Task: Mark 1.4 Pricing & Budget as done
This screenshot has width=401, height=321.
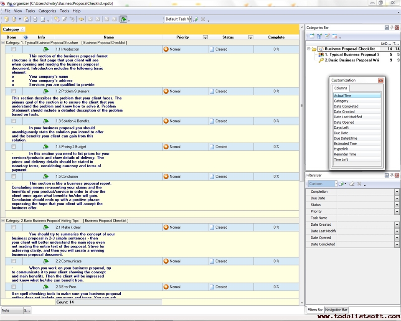Action: 14,147
